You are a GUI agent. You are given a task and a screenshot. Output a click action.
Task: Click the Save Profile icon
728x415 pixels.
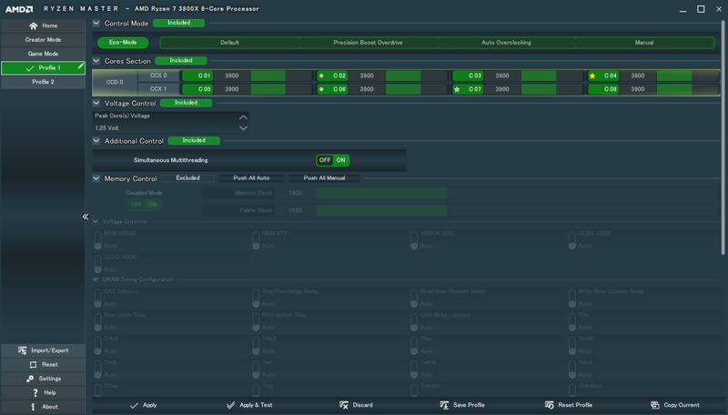click(444, 405)
